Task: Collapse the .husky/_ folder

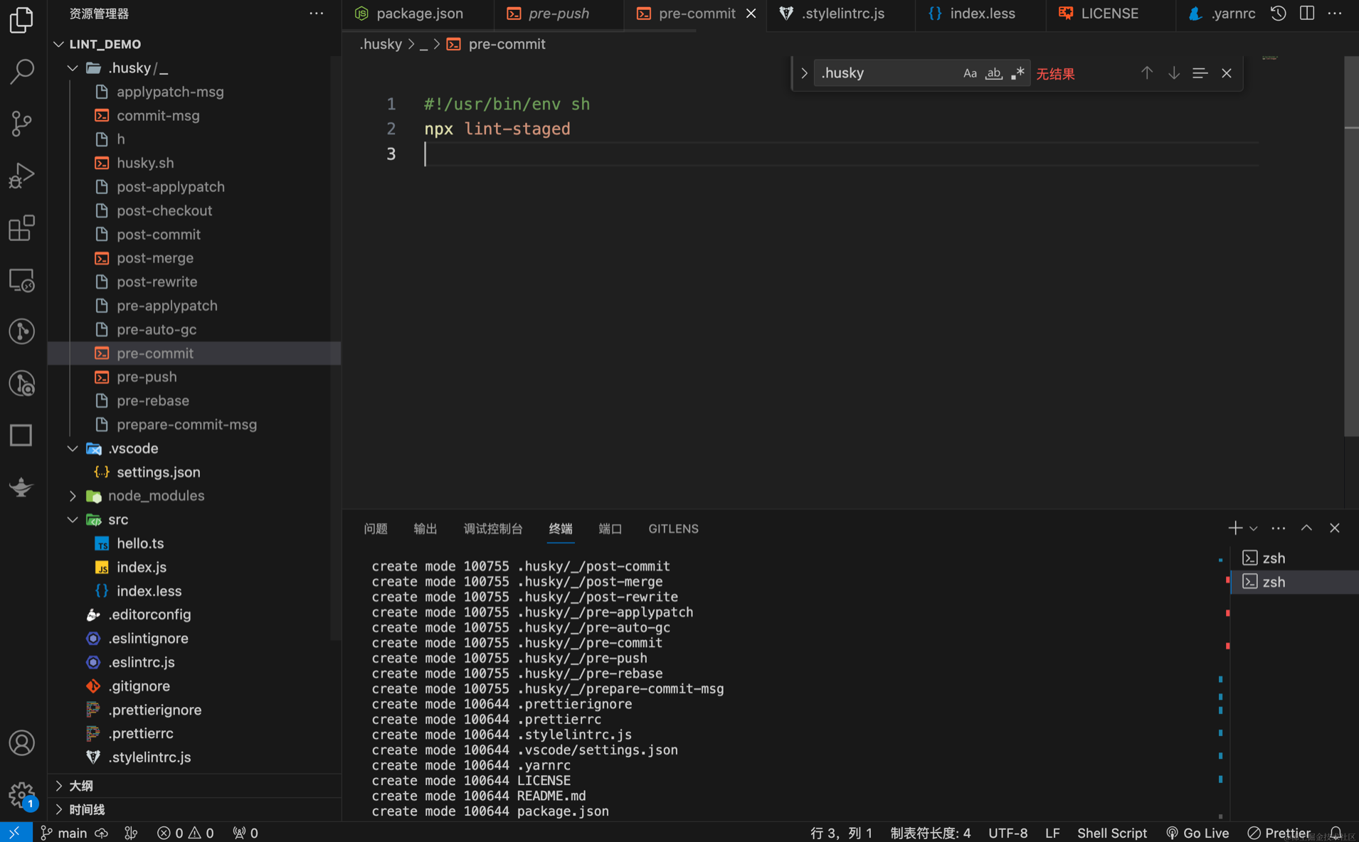Action: pos(73,68)
